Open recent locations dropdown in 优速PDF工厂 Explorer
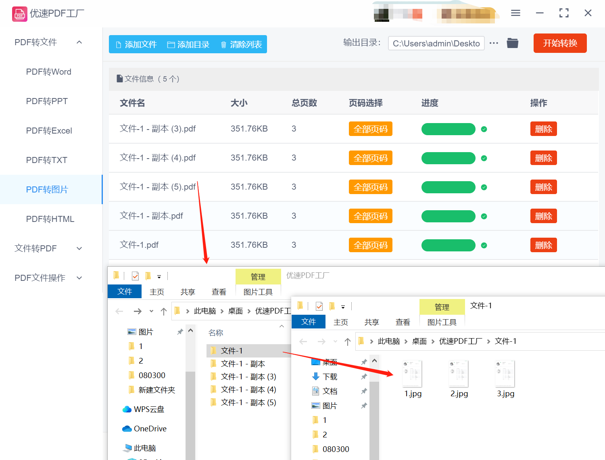This screenshot has width=605, height=460. [x=151, y=311]
